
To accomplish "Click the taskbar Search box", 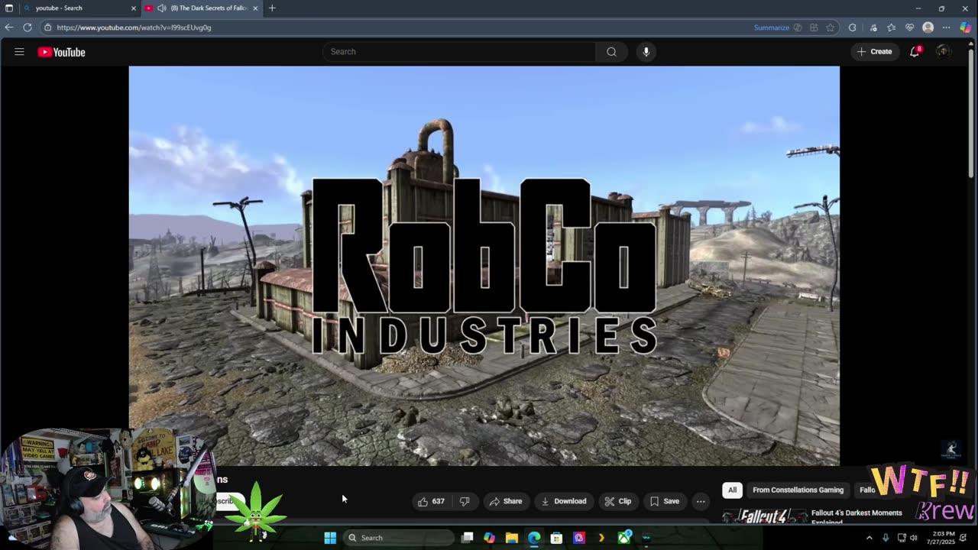I will pyautogui.click(x=399, y=538).
